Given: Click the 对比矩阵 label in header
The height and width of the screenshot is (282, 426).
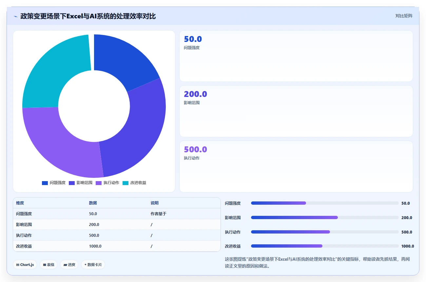Looking at the screenshot, I should click(404, 16).
